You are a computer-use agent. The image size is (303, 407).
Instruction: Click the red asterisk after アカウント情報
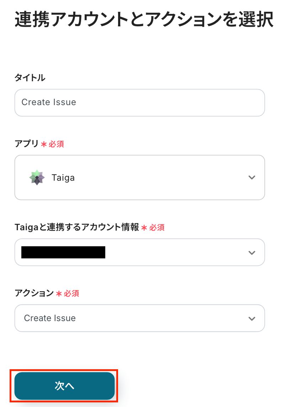[144, 228]
